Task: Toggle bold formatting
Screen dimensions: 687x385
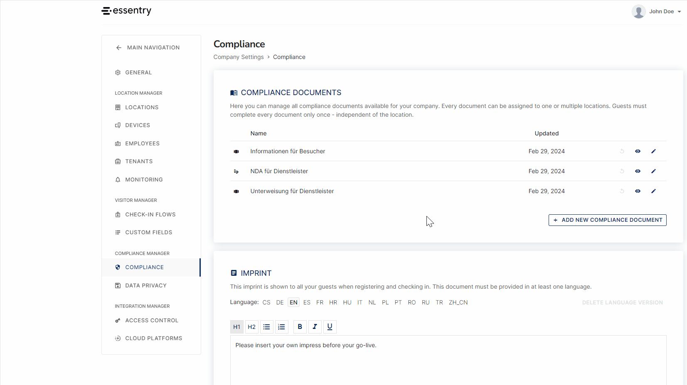Action: pyautogui.click(x=300, y=327)
